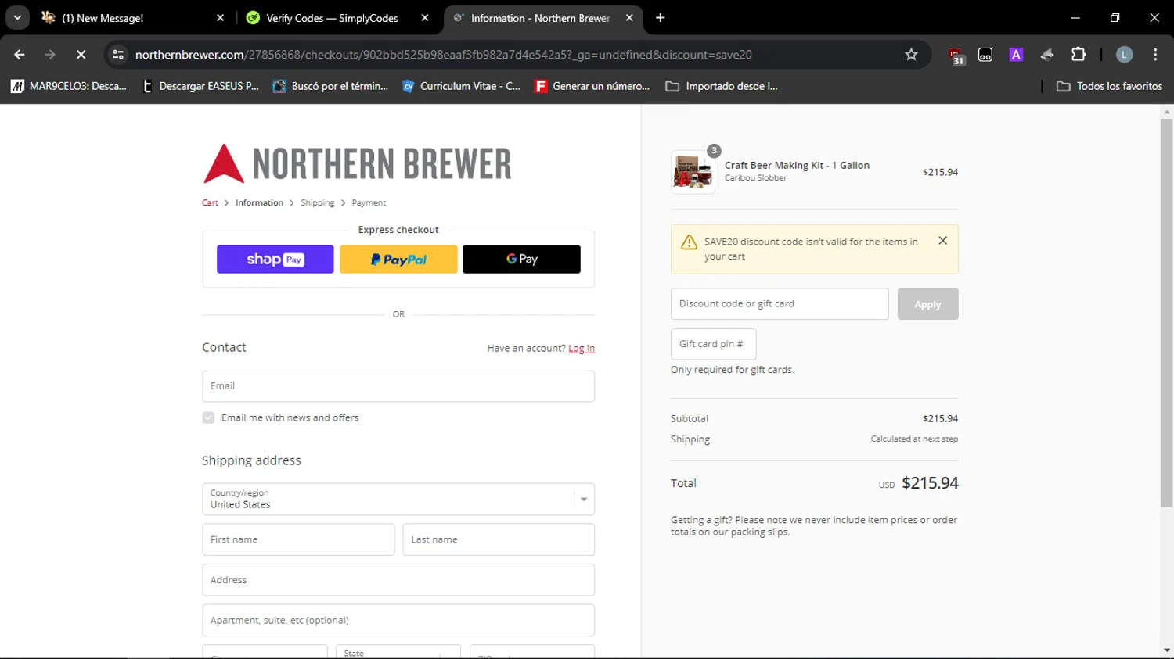Screen dimensions: 1174x659
Task: Minimize the browser window
Action: [1075, 17]
